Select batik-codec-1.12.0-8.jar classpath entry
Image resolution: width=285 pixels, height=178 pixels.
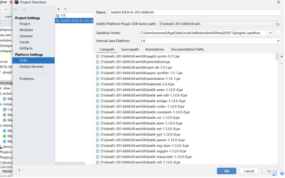[142, 107]
